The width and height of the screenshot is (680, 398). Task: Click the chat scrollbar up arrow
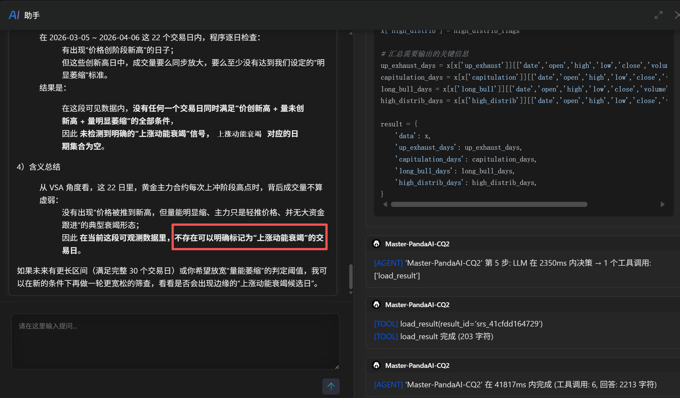351,33
